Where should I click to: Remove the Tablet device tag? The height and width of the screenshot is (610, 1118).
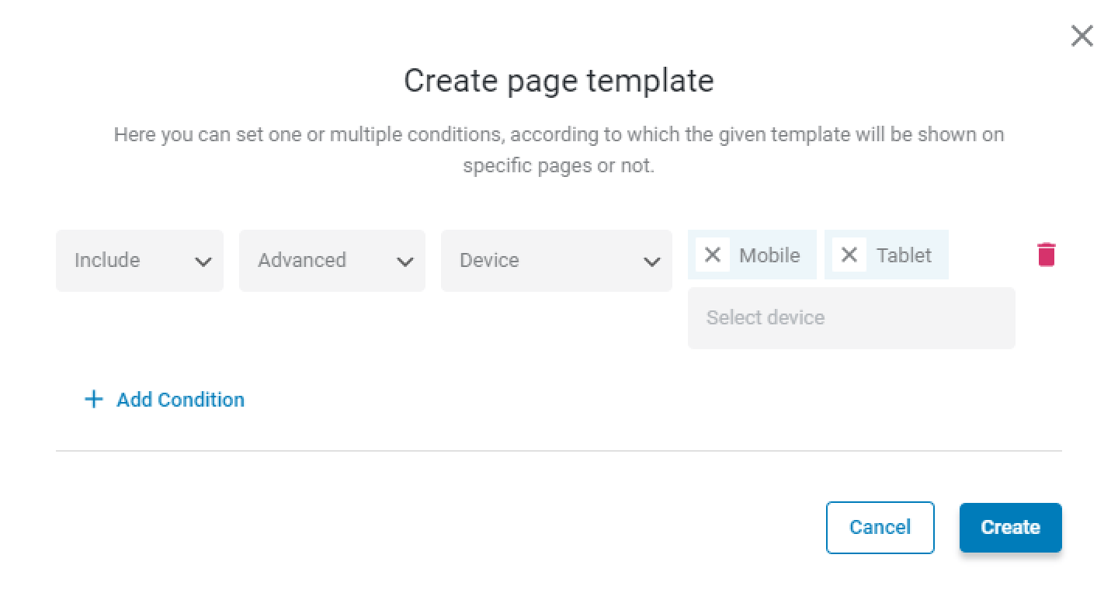849,255
